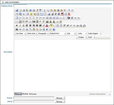The image size is (114, 105).
Task: Open the smiley emoticon picker
Action: pos(31,14)
